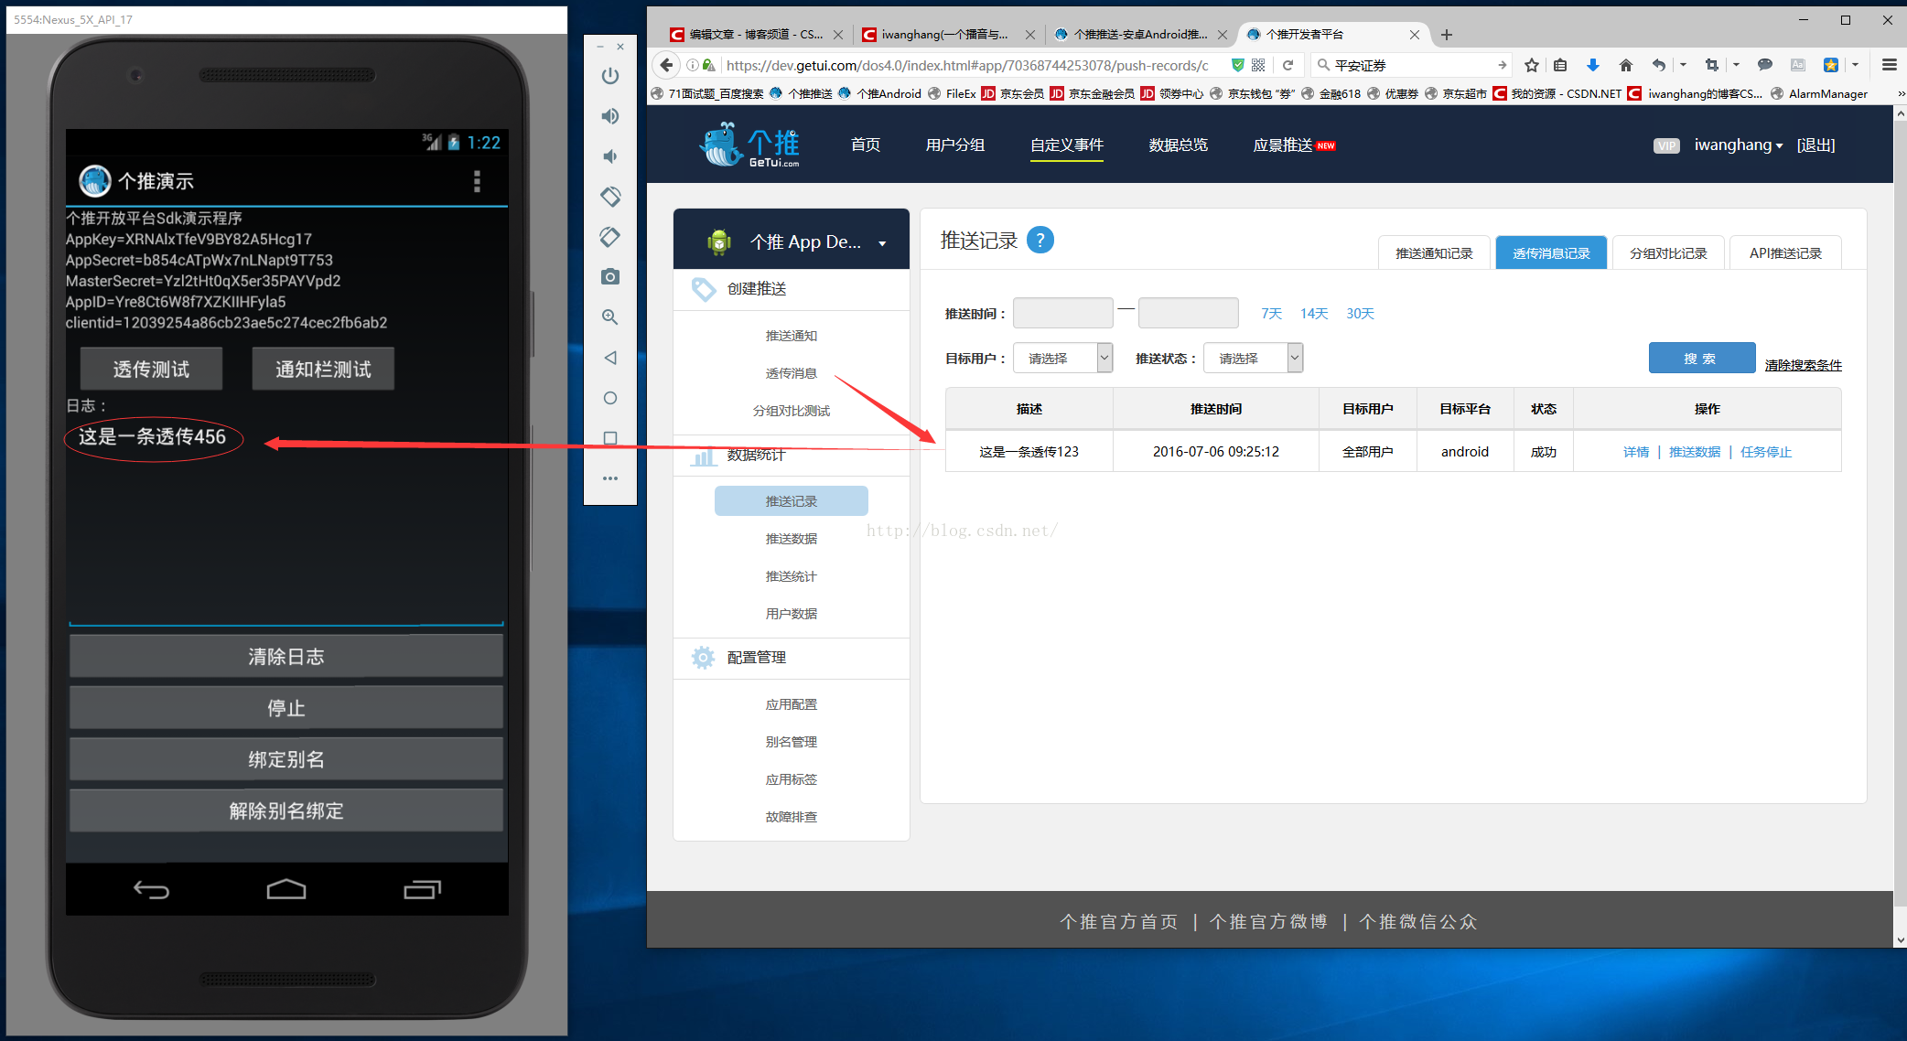The width and height of the screenshot is (1907, 1041).
Task: Tap the 清除日志 button on the phone
Action: (286, 657)
